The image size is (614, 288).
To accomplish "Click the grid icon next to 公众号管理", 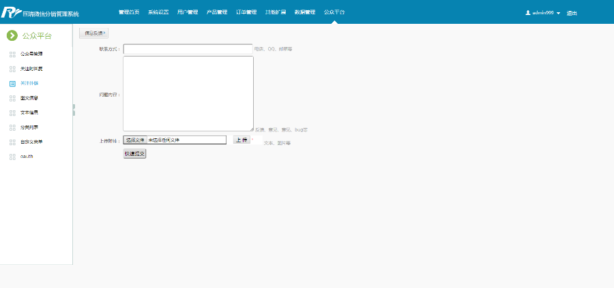I will coord(12,54).
